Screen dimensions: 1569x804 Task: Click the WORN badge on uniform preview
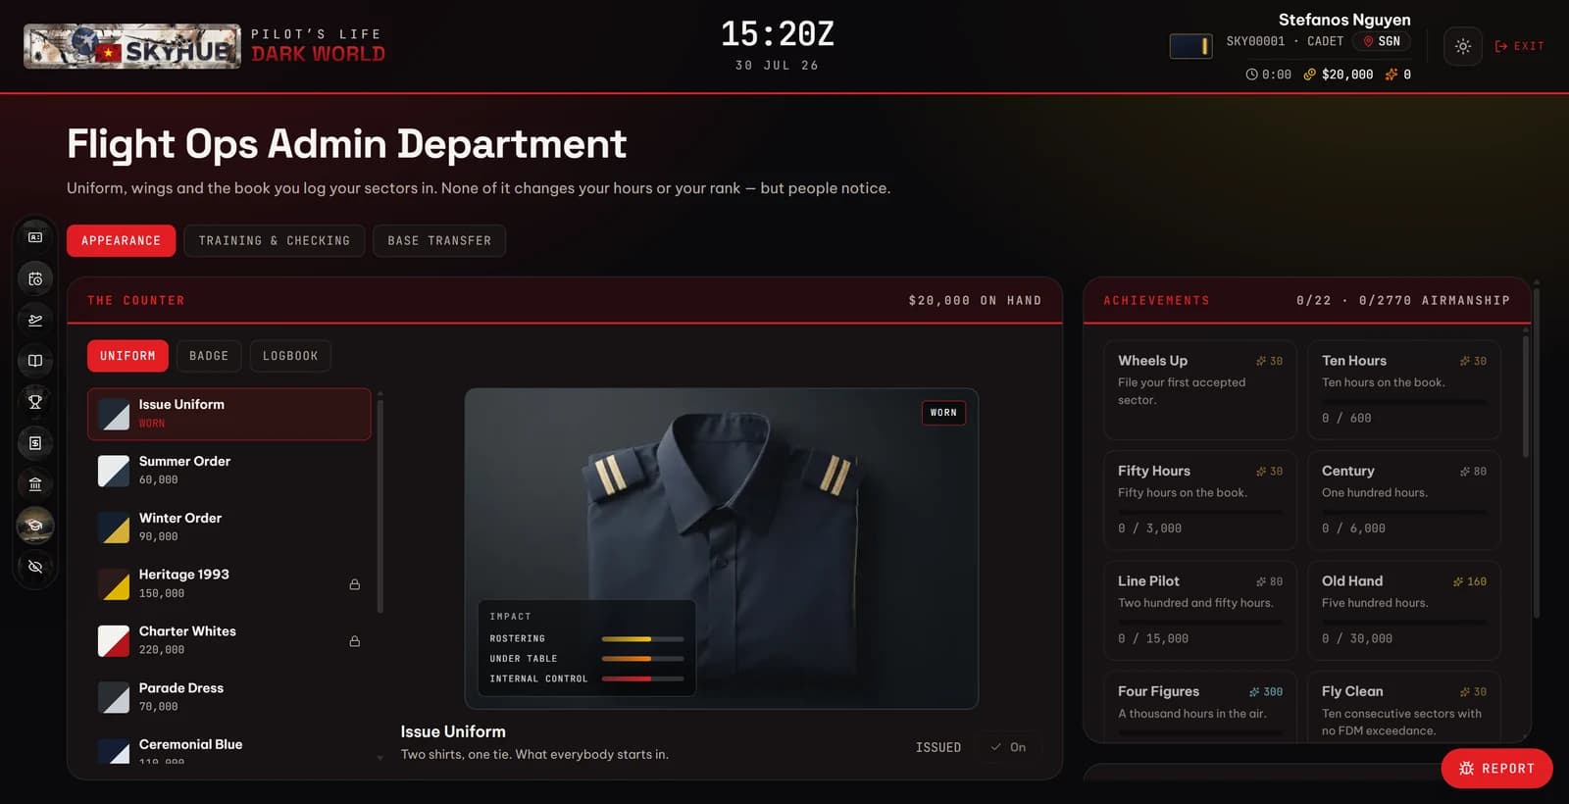tap(943, 413)
